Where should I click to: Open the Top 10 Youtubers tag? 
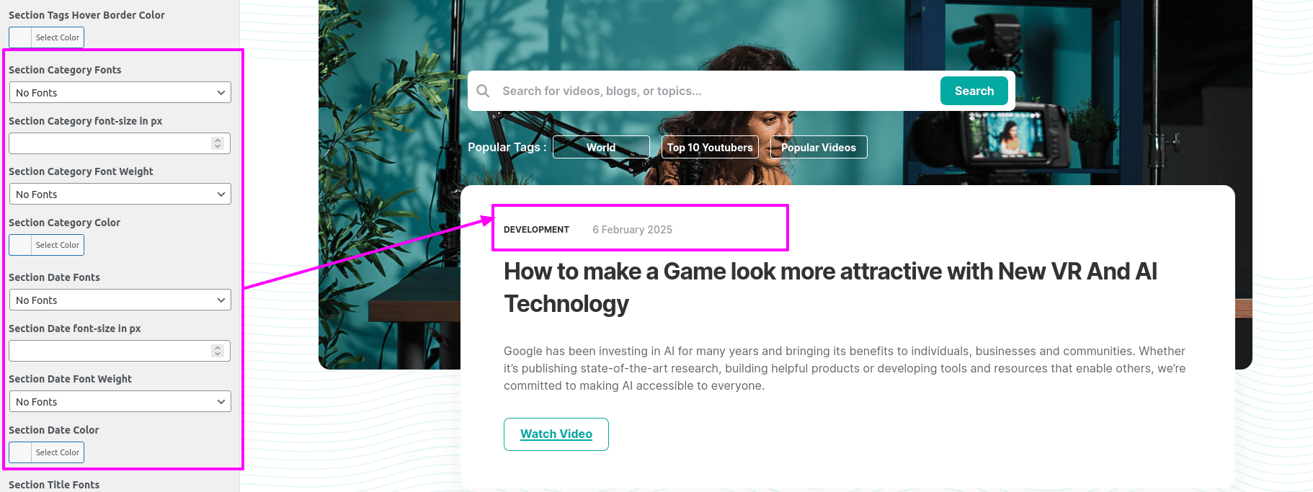click(x=710, y=147)
